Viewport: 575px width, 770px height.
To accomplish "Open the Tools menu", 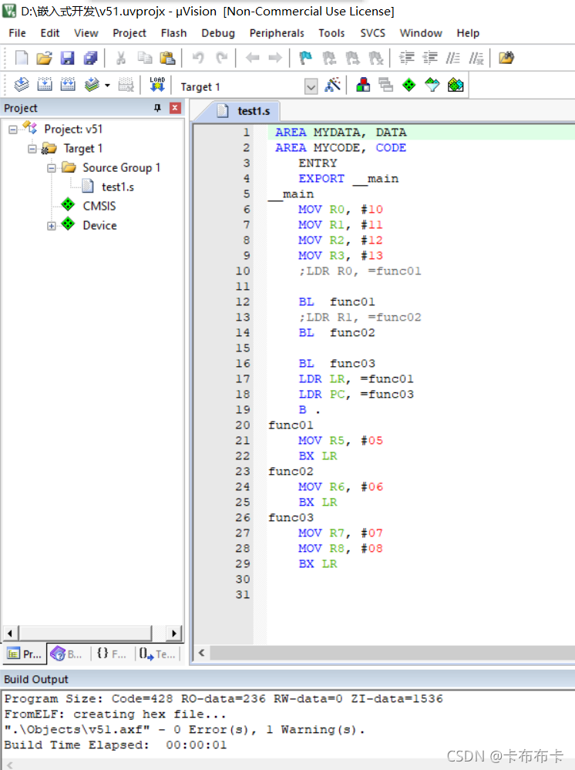I will click(x=331, y=33).
